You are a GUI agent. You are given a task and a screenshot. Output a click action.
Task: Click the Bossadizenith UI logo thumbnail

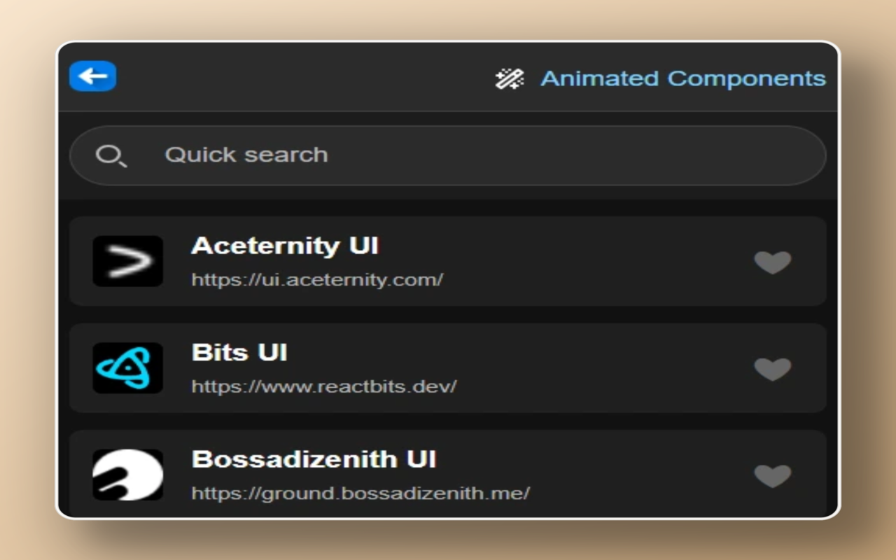128,475
